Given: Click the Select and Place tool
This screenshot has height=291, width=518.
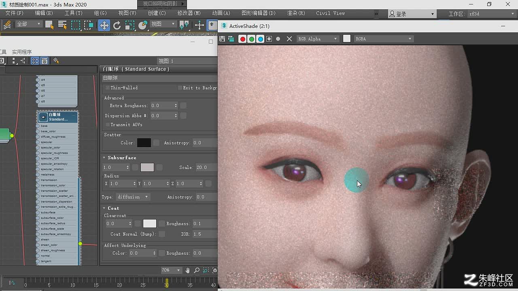Looking at the screenshot, I should pos(142,25).
